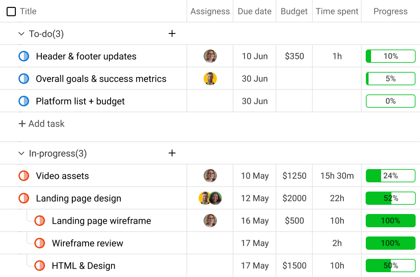Image resolution: width=420 pixels, height=277 pixels.
Task: Collapse the In-progress group
Action: [21, 153]
